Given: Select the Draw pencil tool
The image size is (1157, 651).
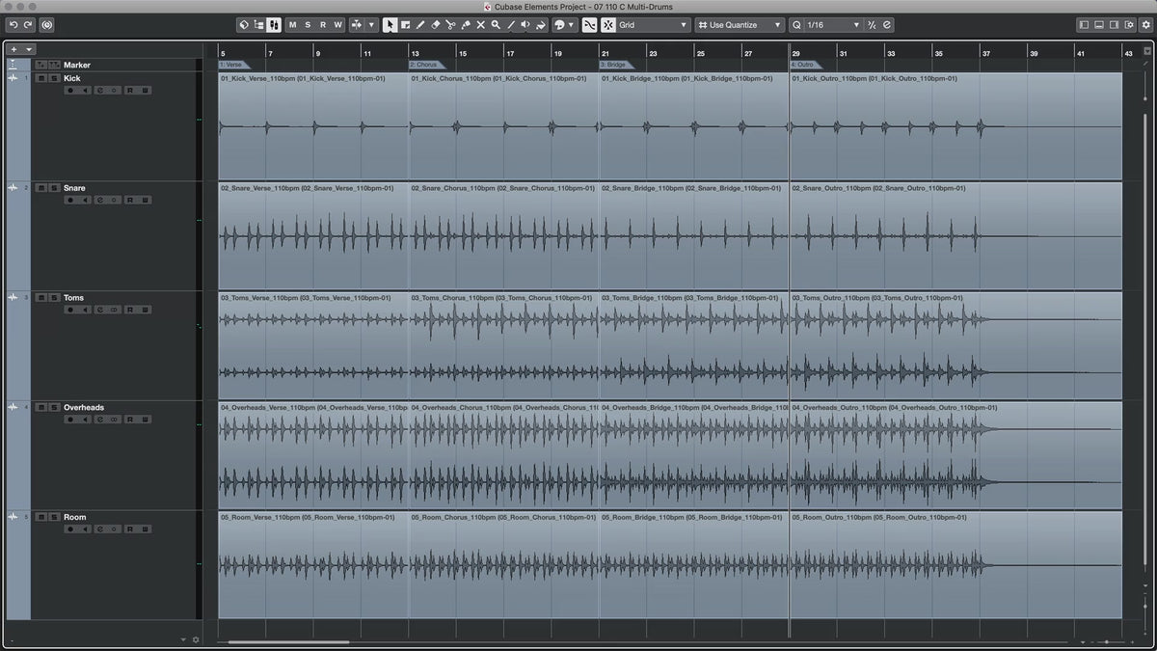Looking at the screenshot, I should [x=420, y=25].
